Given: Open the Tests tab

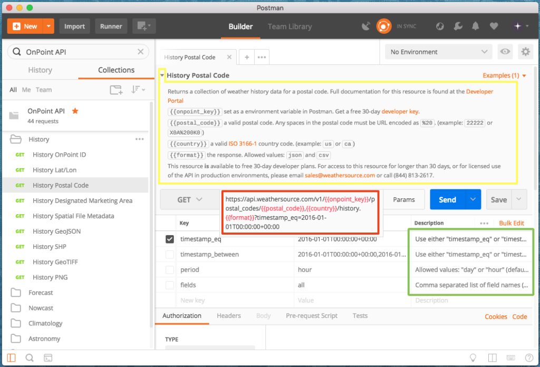Looking at the screenshot, I should (360, 316).
